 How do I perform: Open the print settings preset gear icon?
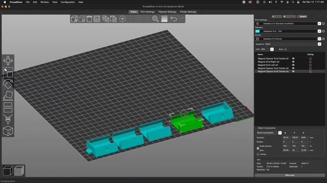[x=323, y=23]
